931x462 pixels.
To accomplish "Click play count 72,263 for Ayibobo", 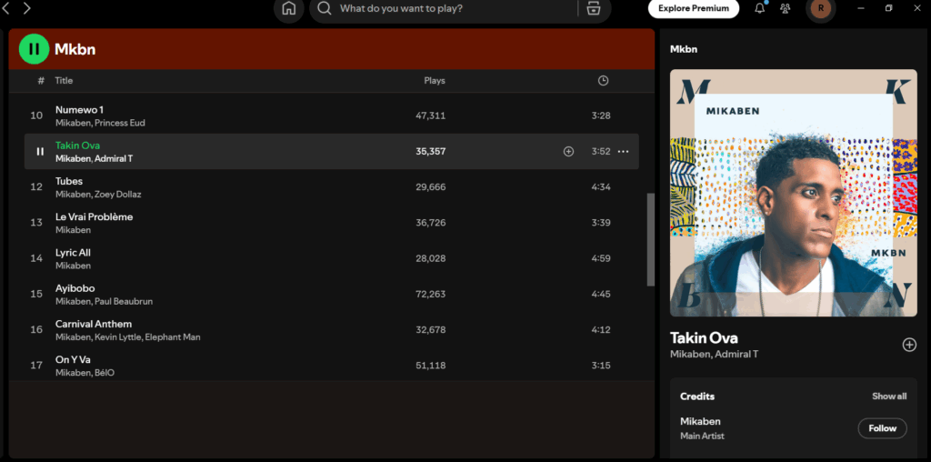I will click(431, 294).
